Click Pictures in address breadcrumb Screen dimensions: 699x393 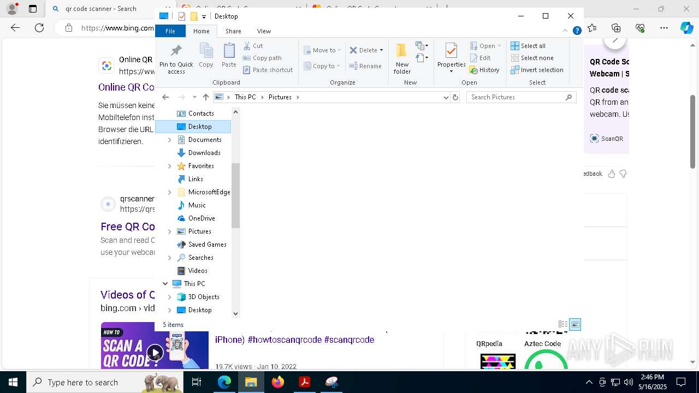click(280, 97)
